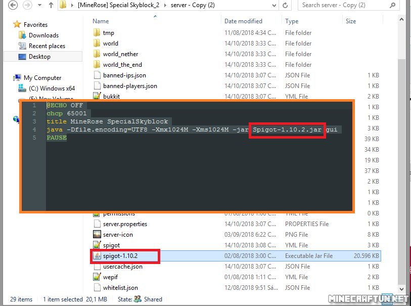Viewport: 411px width, 306px height.
Task: Click the spigot-1.10.2 Java jar icon
Action: pos(97,255)
